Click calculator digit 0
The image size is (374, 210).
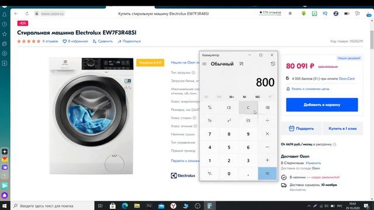[228, 174]
